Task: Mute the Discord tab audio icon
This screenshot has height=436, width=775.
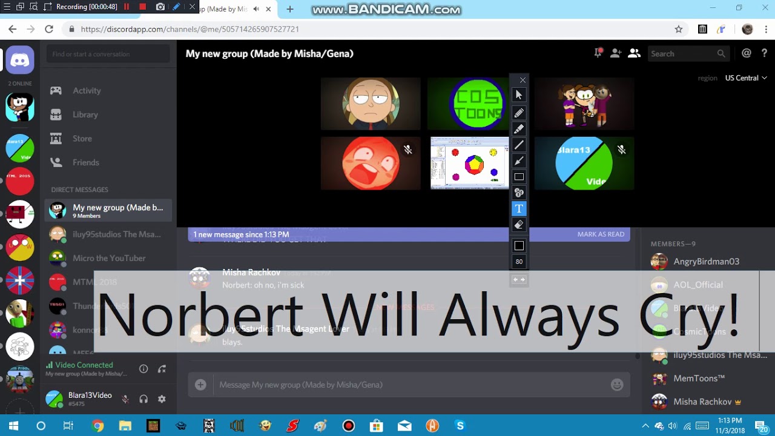Action: pos(257,9)
